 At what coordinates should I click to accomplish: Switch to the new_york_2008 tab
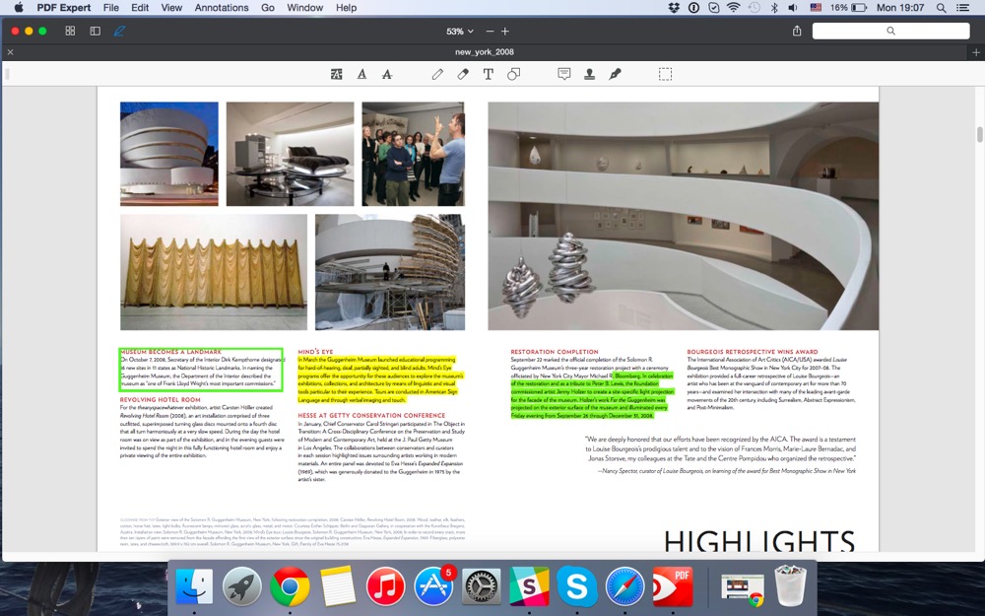point(484,52)
